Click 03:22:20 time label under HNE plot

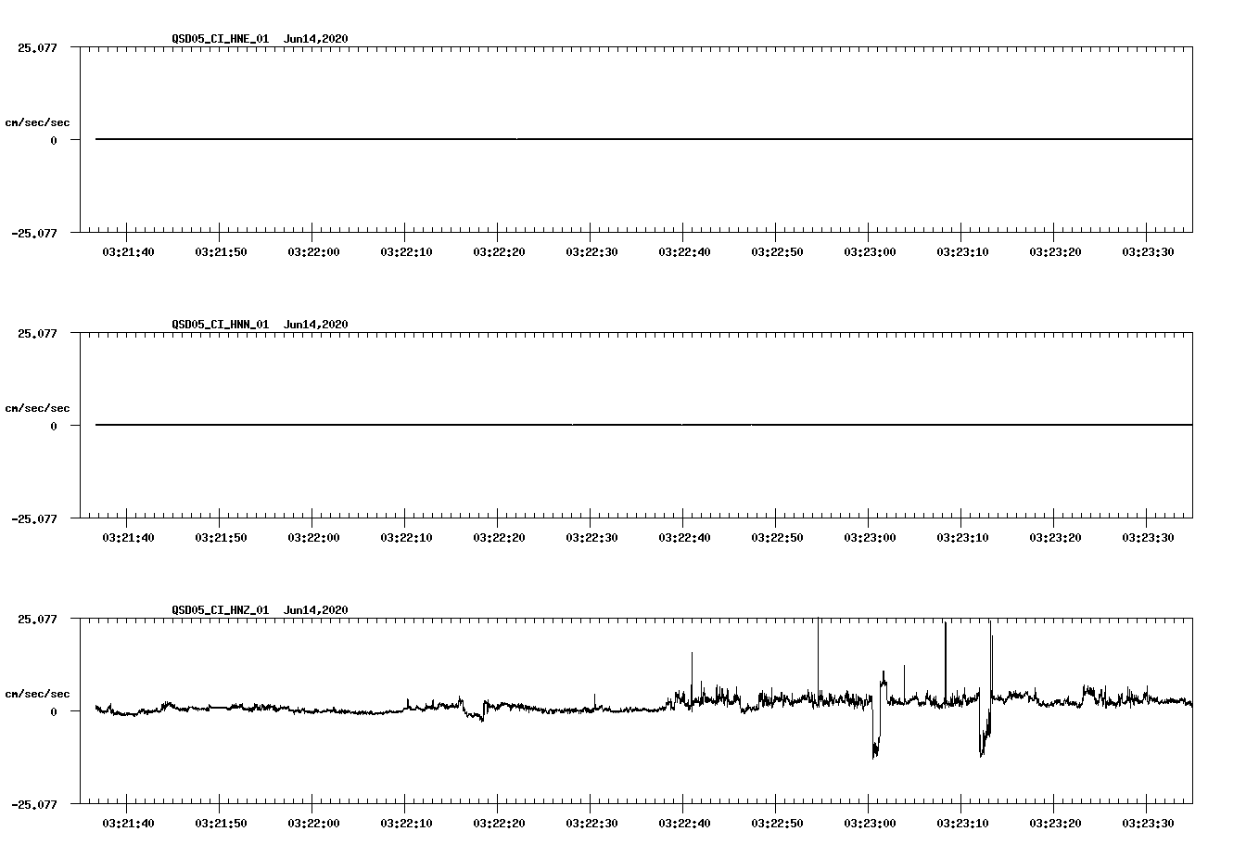tap(499, 252)
